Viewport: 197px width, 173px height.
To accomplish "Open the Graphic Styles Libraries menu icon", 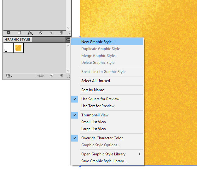I will [x=9, y=76].
